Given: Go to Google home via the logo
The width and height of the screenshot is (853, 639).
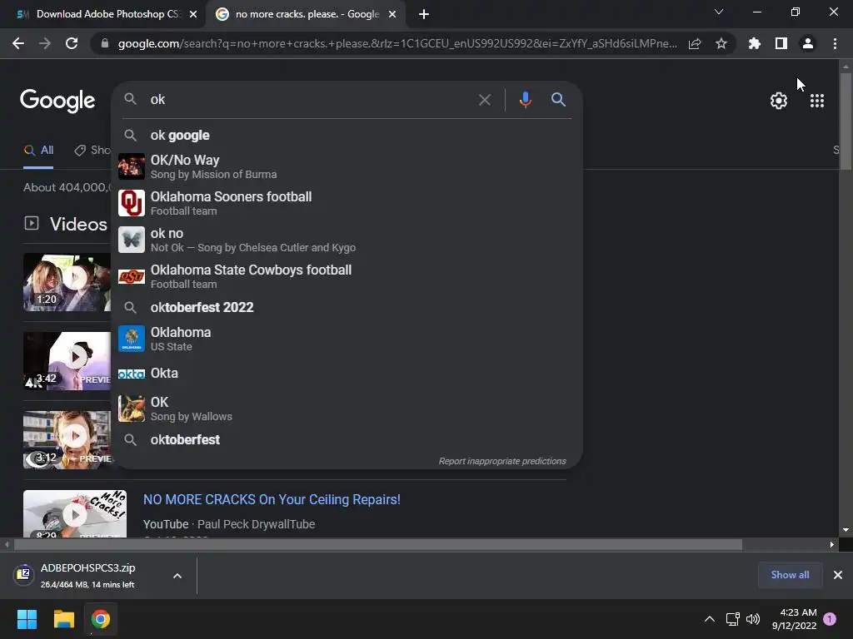Looking at the screenshot, I should coord(57,101).
